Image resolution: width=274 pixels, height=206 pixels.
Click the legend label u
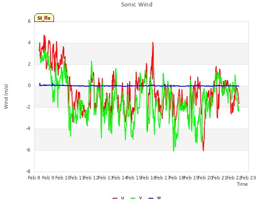(x=122, y=198)
